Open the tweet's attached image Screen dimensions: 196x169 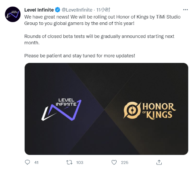coord(106,109)
